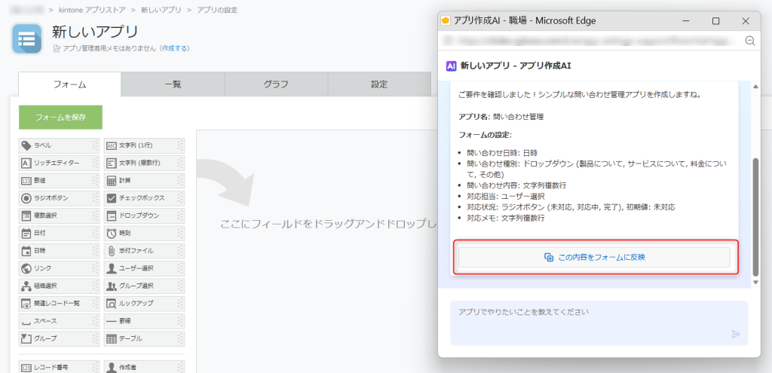Click the 対応メモ: 文字列複数行 list item

(x=506, y=219)
